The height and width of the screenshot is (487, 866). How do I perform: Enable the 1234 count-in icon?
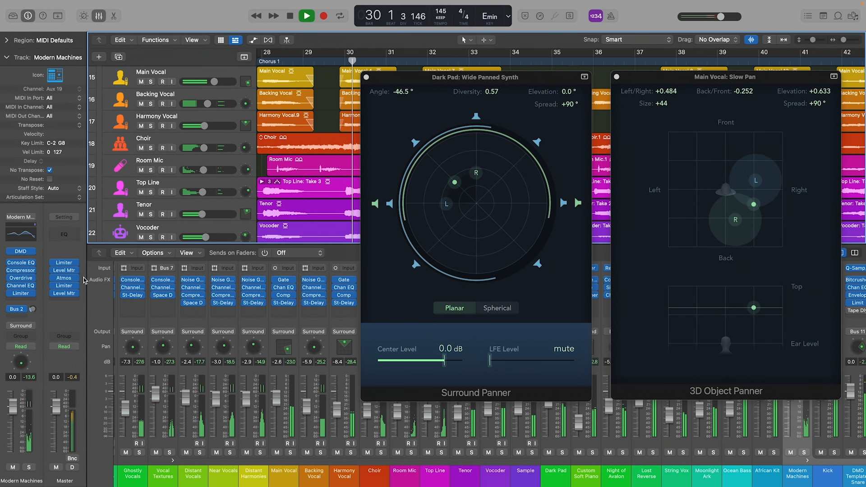pos(596,16)
